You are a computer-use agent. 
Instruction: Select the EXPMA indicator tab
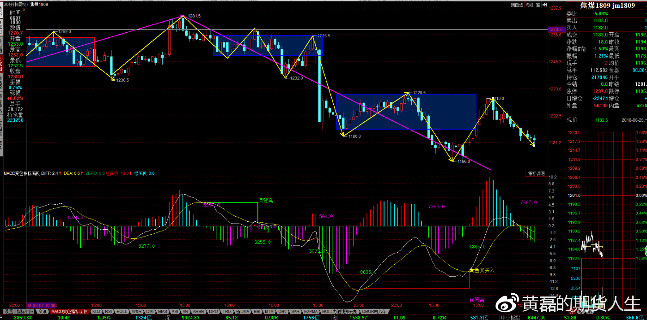311,312
